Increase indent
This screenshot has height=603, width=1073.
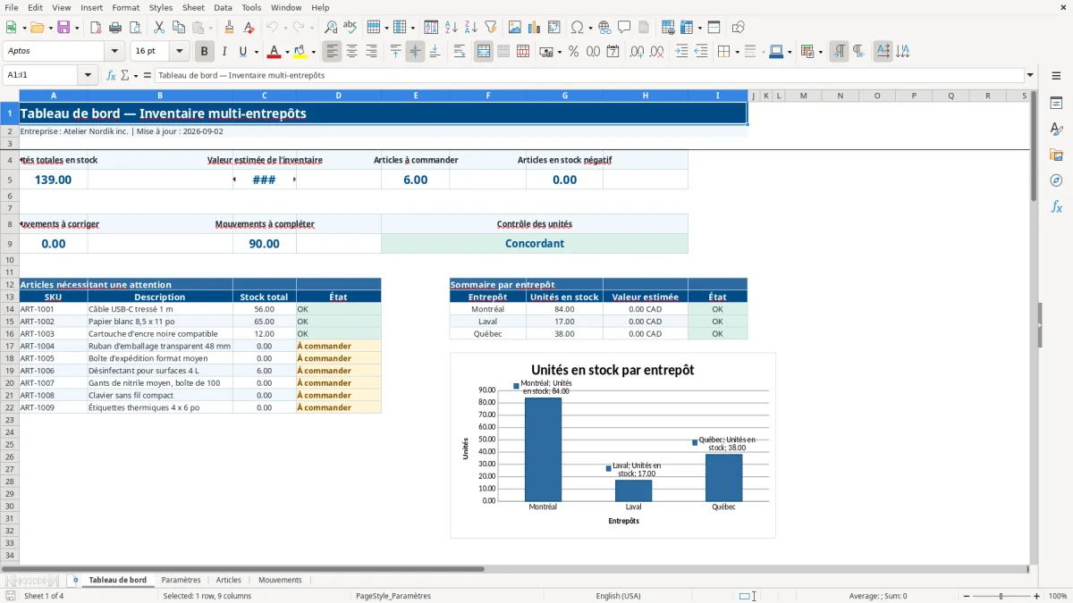[681, 52]
